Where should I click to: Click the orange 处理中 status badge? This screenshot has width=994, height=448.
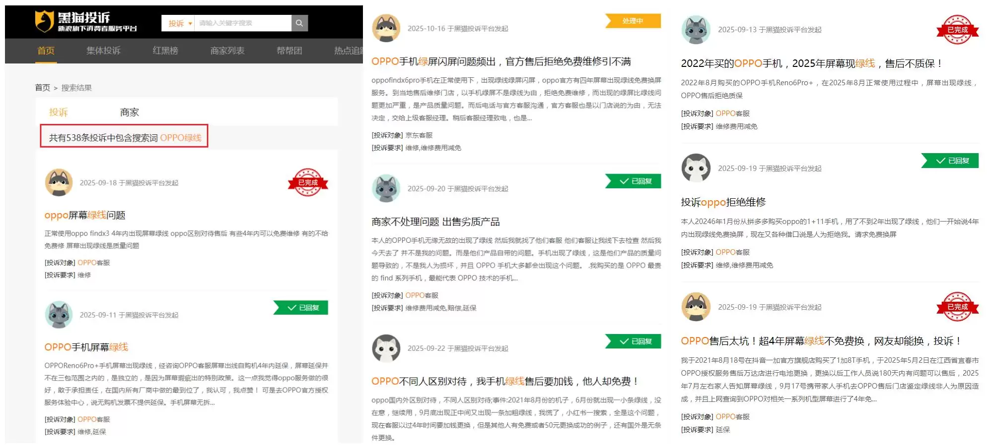click(x=633, y=21)
